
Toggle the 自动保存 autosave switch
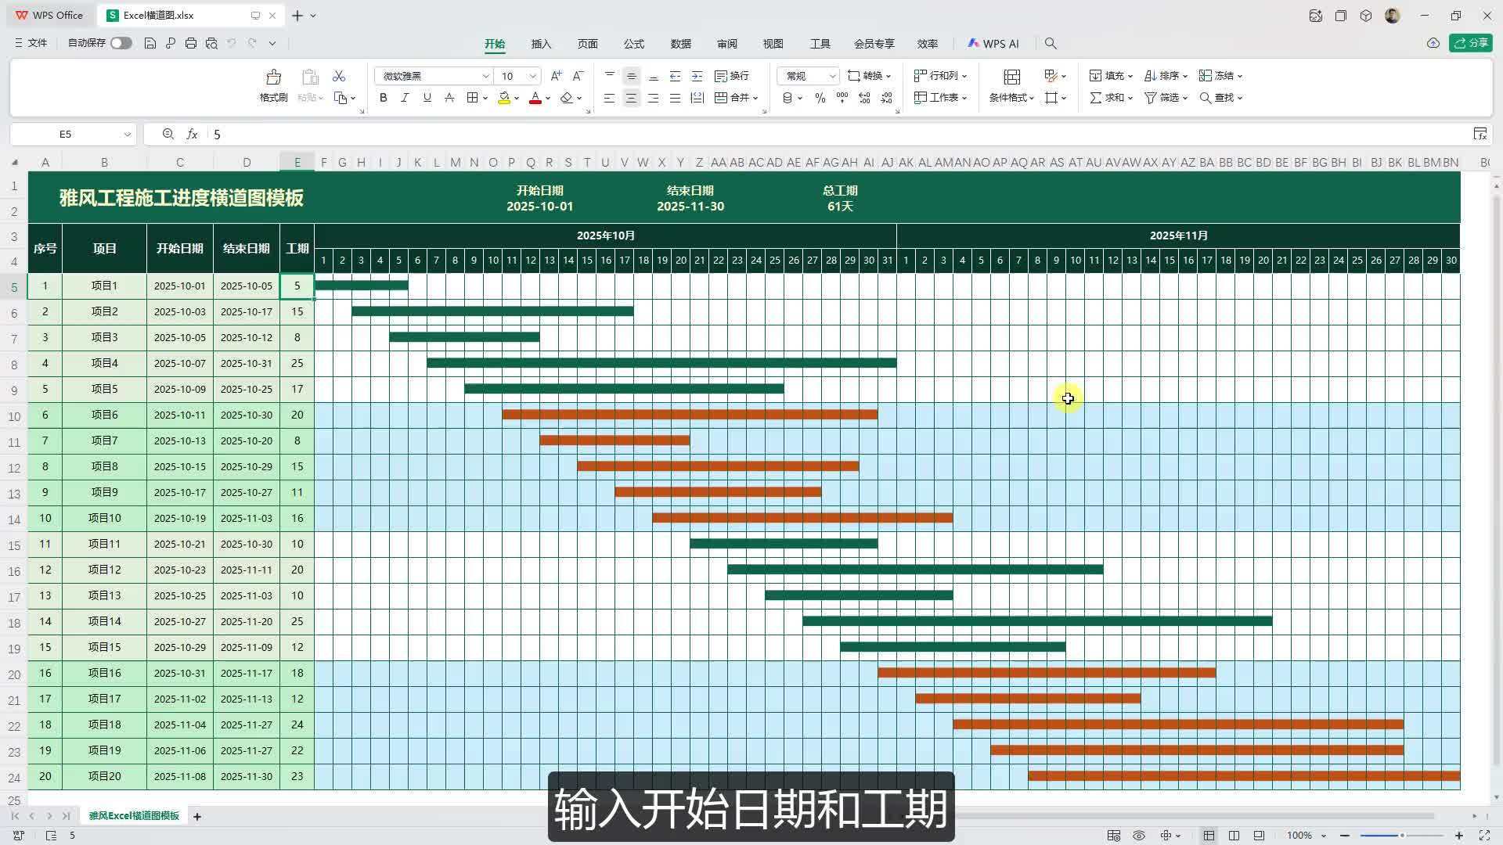click(121, 43)
